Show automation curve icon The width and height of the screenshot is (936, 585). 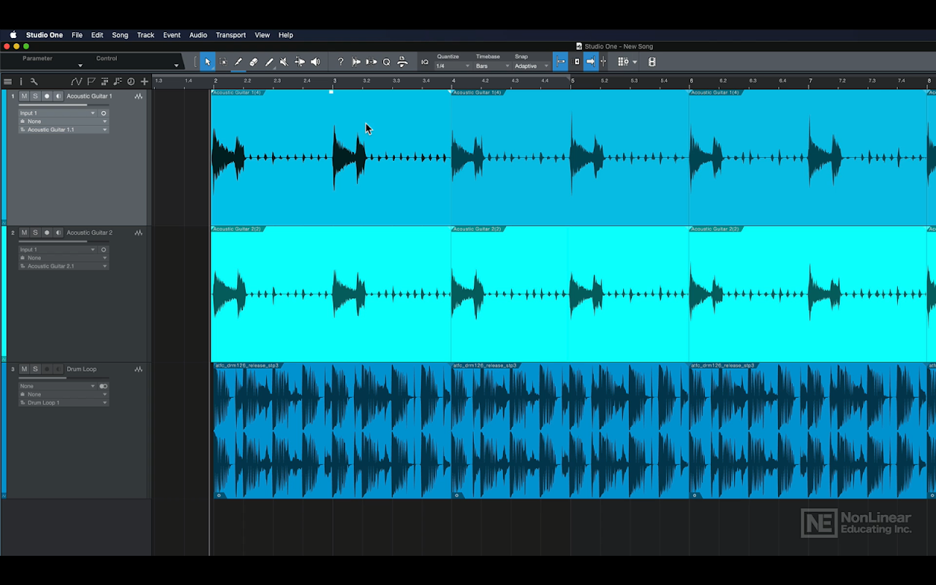click(x=76, y=82)
